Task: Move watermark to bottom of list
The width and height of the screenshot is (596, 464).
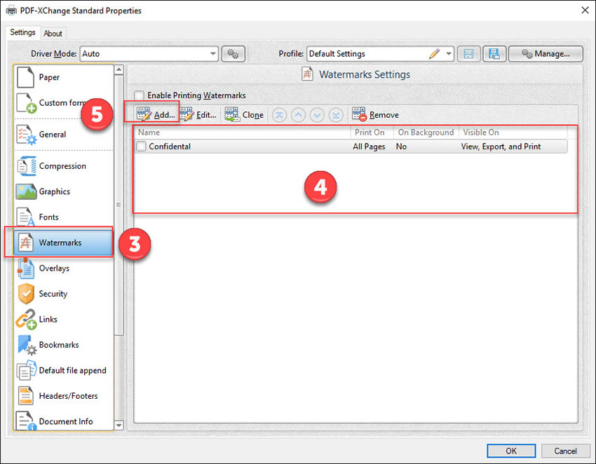Action: point(336,115)
